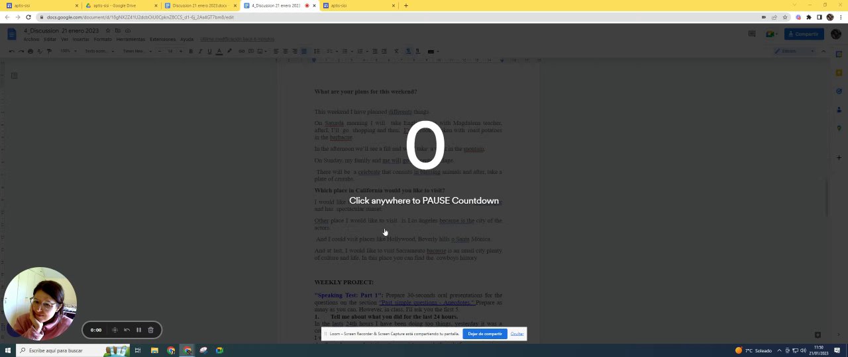Click the Undo toolbar icon
Viewport: 848px width, 357px height.
(x=11, y=51)
